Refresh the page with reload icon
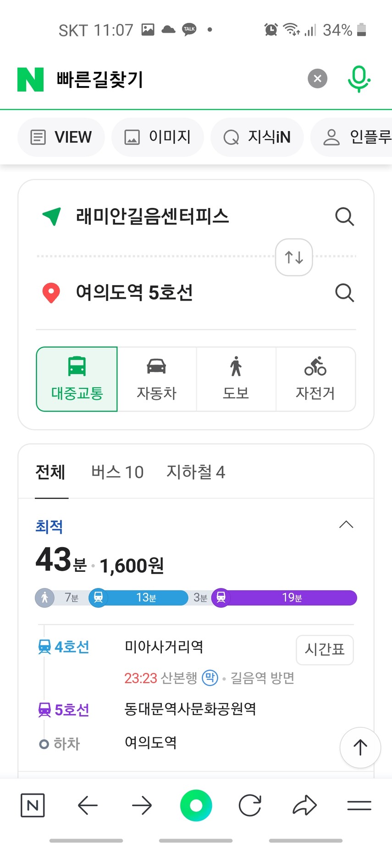392x849 pixels. coord(250,805)
